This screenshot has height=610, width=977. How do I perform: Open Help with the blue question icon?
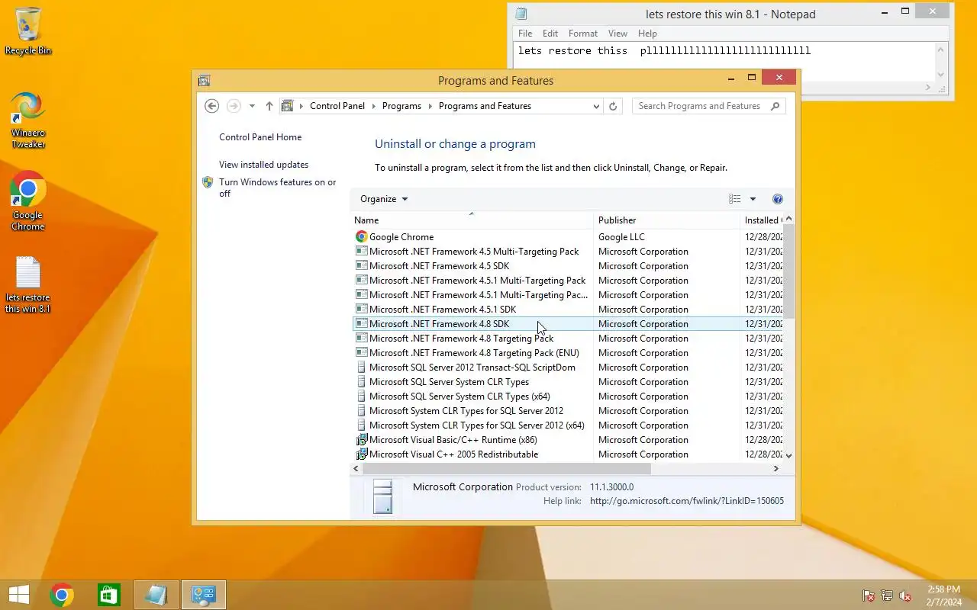(778, 199)
